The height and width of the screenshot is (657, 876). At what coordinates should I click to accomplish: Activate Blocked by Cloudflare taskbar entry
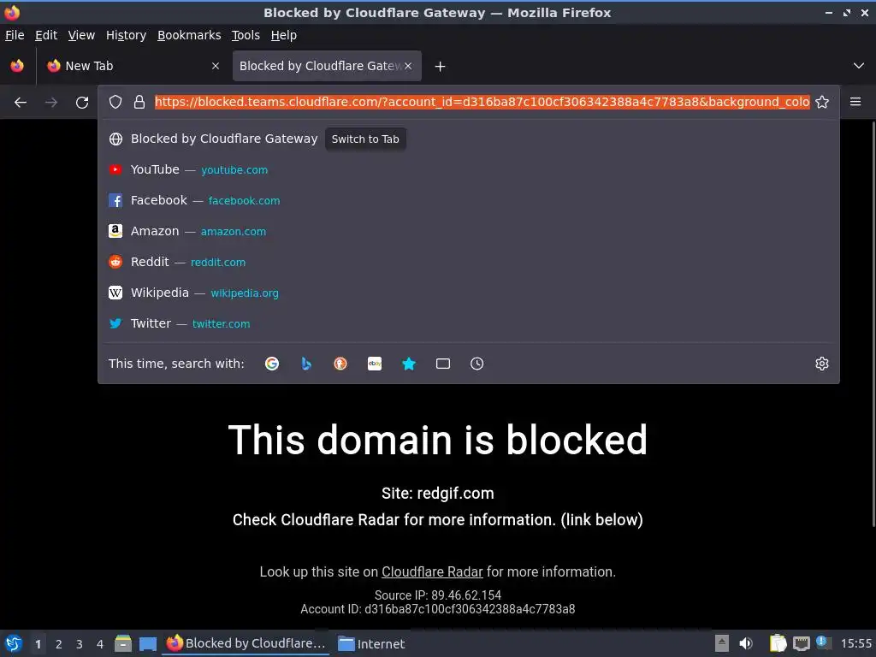tap(246, 643)
